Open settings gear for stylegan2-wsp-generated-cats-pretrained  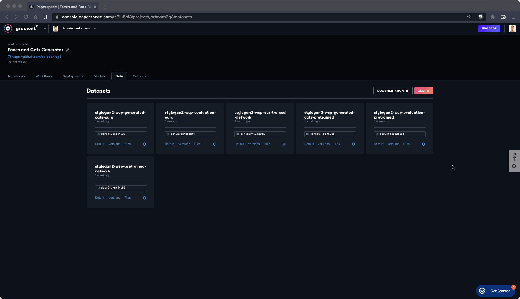pos(354,144)
